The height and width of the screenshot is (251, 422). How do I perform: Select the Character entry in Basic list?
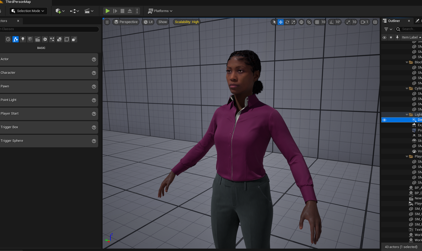[49, 73]
